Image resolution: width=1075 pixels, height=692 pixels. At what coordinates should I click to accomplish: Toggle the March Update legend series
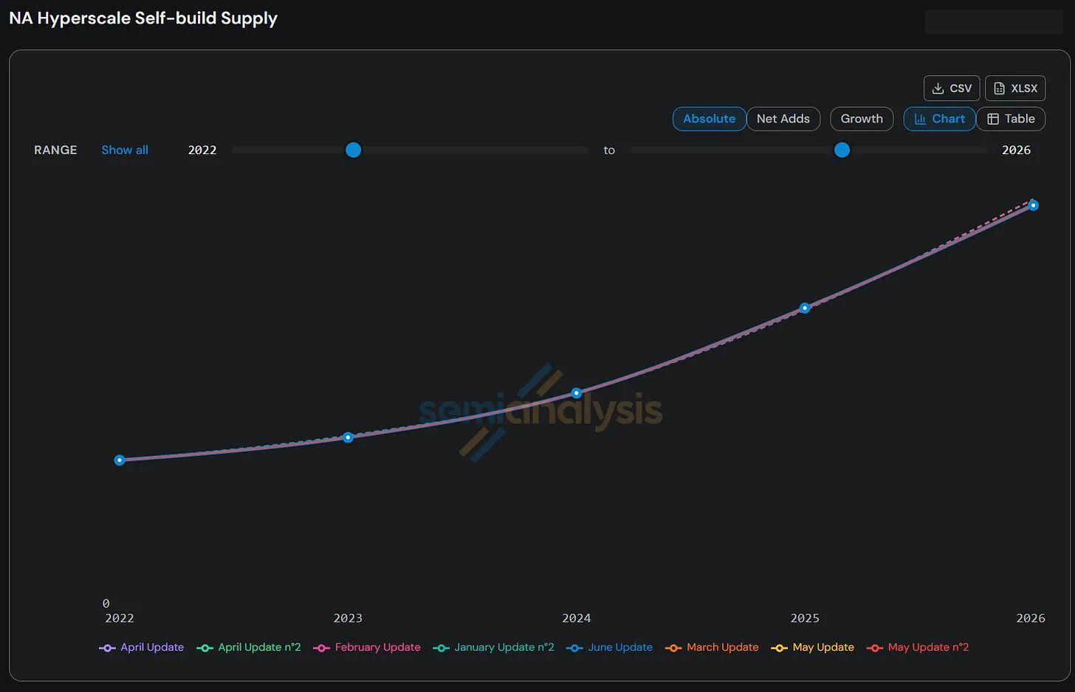click(x=712, y=647)
